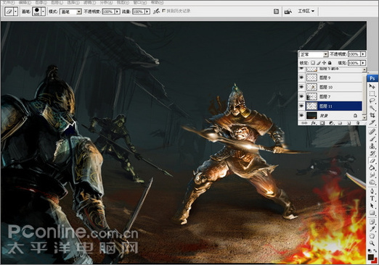The image size is (379, 265).
Task: Select the Eyedropper tool
Action: [372, 229]
